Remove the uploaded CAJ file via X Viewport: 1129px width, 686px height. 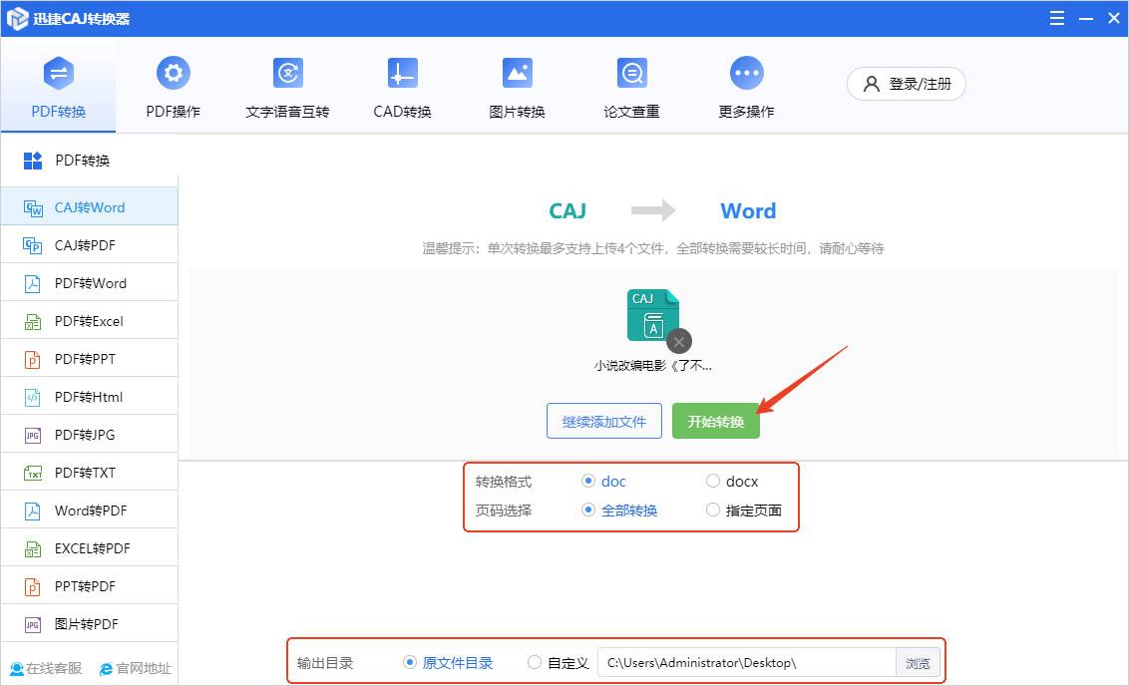tap(678, 341)
